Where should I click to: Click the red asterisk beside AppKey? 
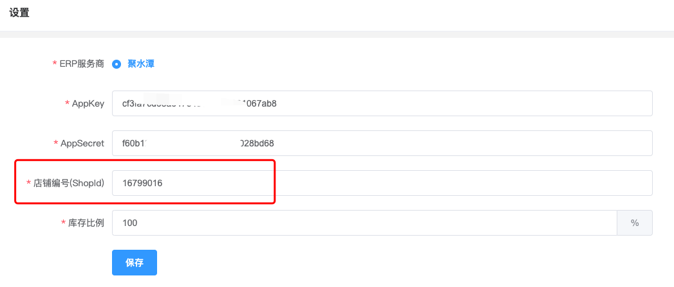click(67, 104)
